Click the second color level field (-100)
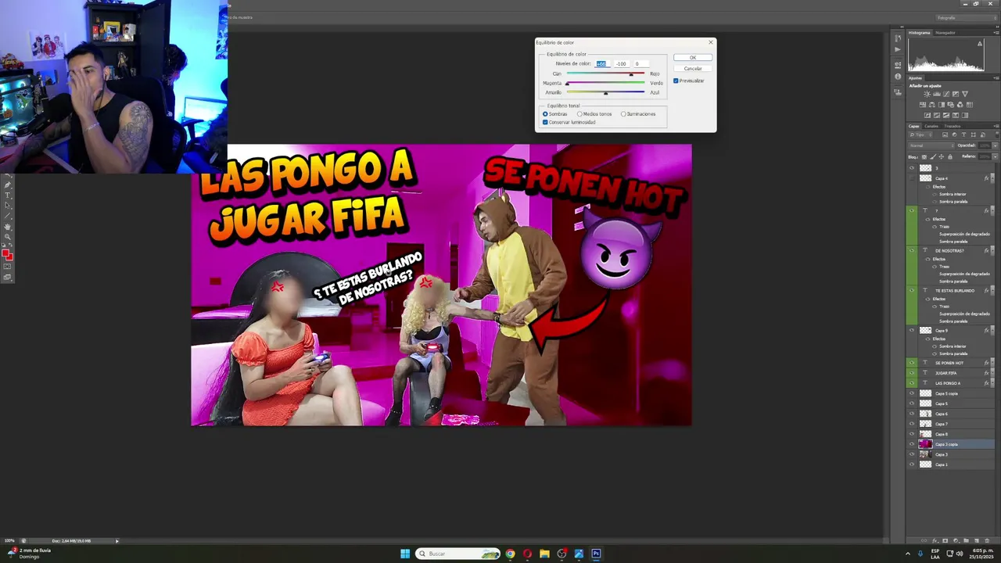Viewport: 1001px width, 563px height. [x=621, y=63]
